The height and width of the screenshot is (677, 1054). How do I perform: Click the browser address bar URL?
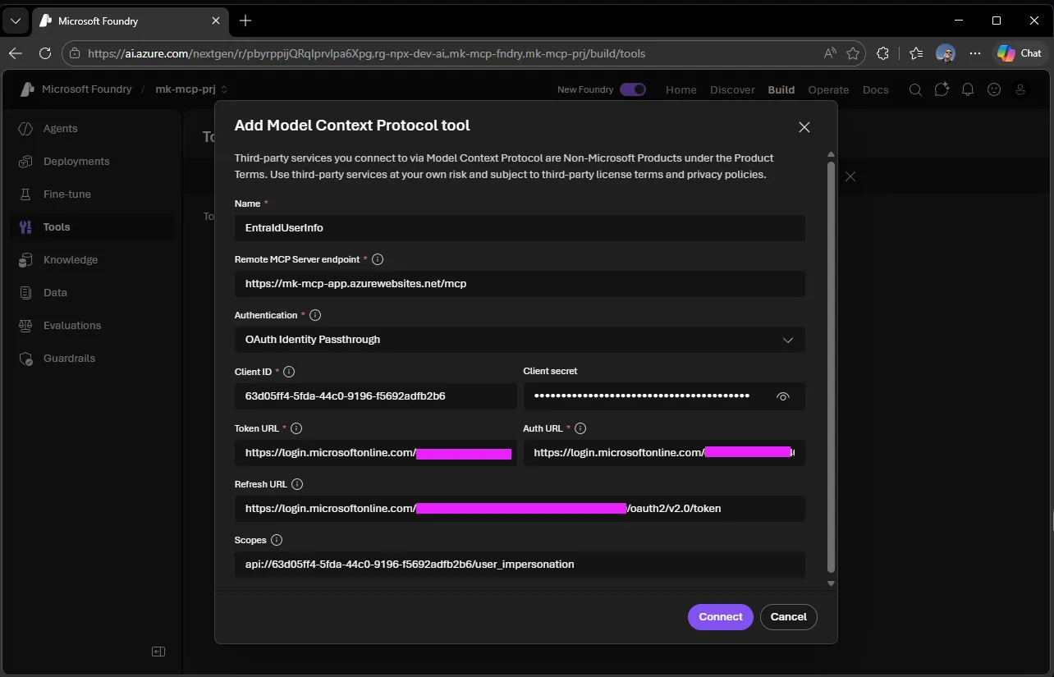(x=366, y=53)
